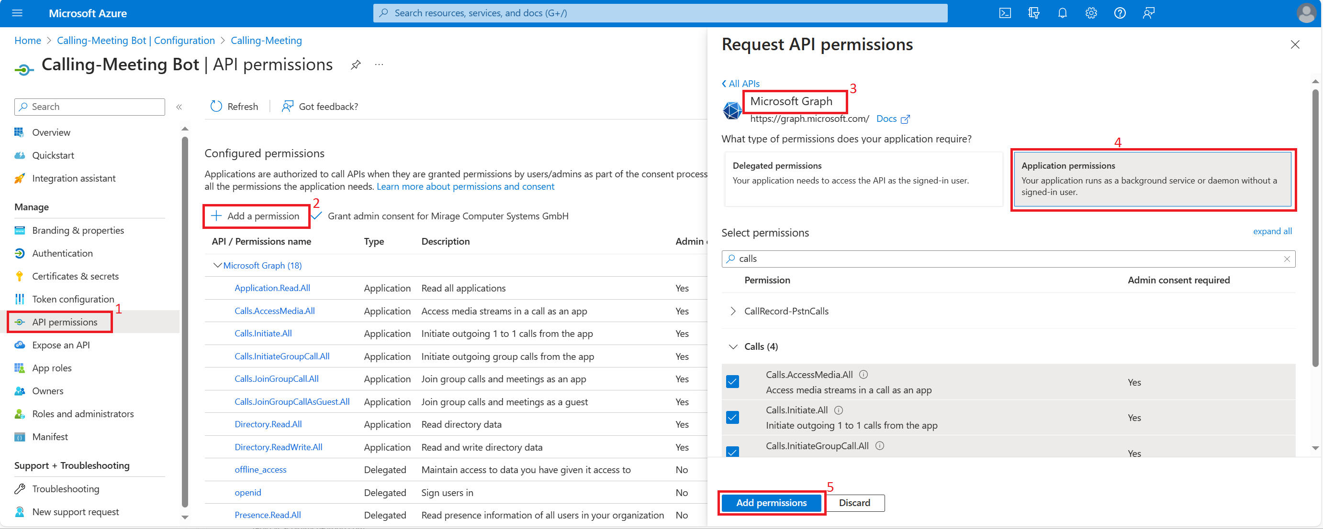The width and height of the screenshot is (1323, 529).
Task: Open the Directories and subscriptions filter icon
Action: click(1034, 13)
